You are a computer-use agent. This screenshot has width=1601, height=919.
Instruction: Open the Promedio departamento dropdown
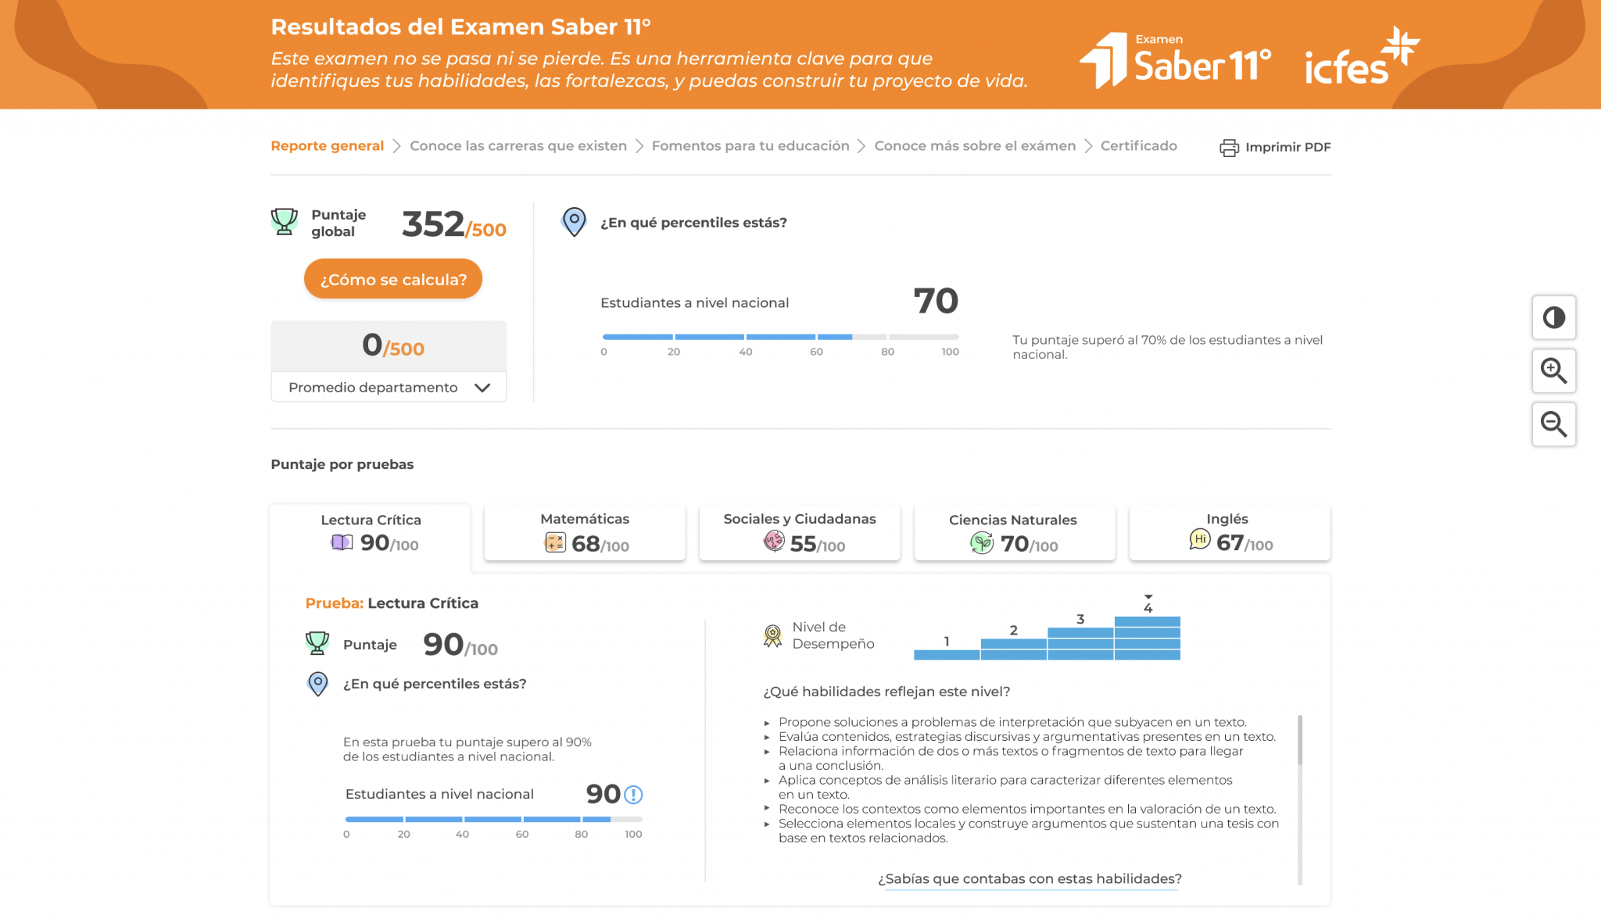click(389, 388)
